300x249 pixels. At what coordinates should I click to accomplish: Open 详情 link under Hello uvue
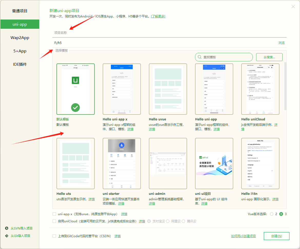coord(152,129)
